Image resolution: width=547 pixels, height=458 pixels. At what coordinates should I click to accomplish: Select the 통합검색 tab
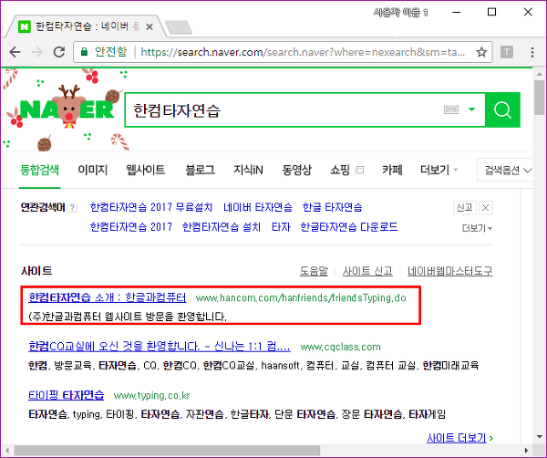click(x=39, y=170)
